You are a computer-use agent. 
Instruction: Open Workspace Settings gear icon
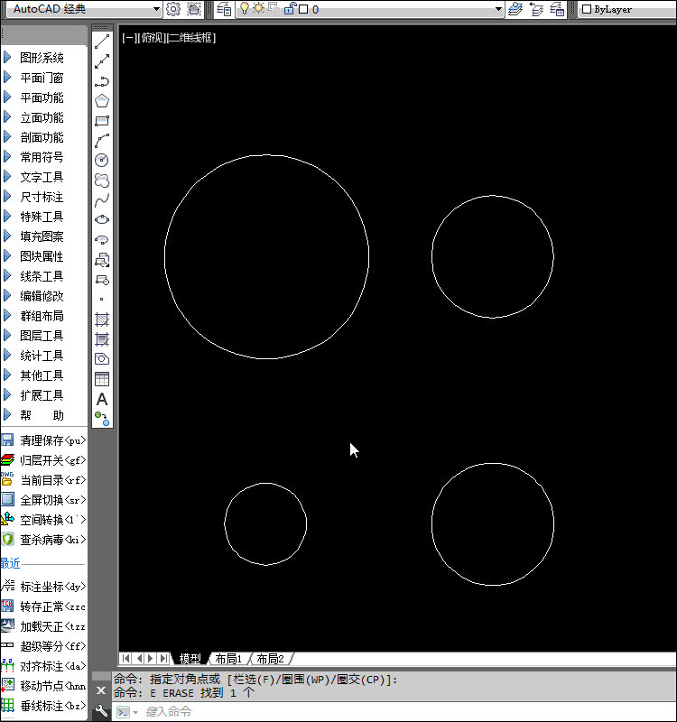(173, 9)
